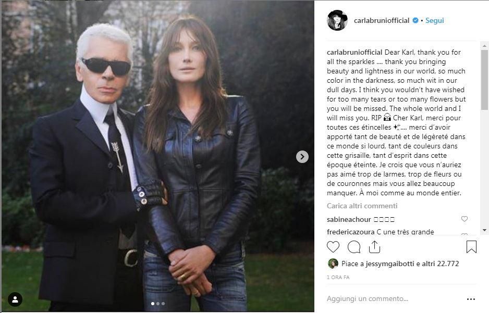Open the three-dots more options menu
Image resolution: width=489 pixels, height=313 pixels.
coord(471,299)
